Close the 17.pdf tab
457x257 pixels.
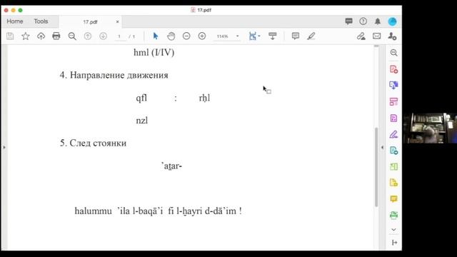pyautogui.click(x=117, y=22)
